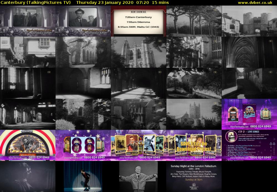The width and height of the screenshot is (277, 192).
Task: Open the shadowed cloister archway frame
Action: click(x=83, y=83)
